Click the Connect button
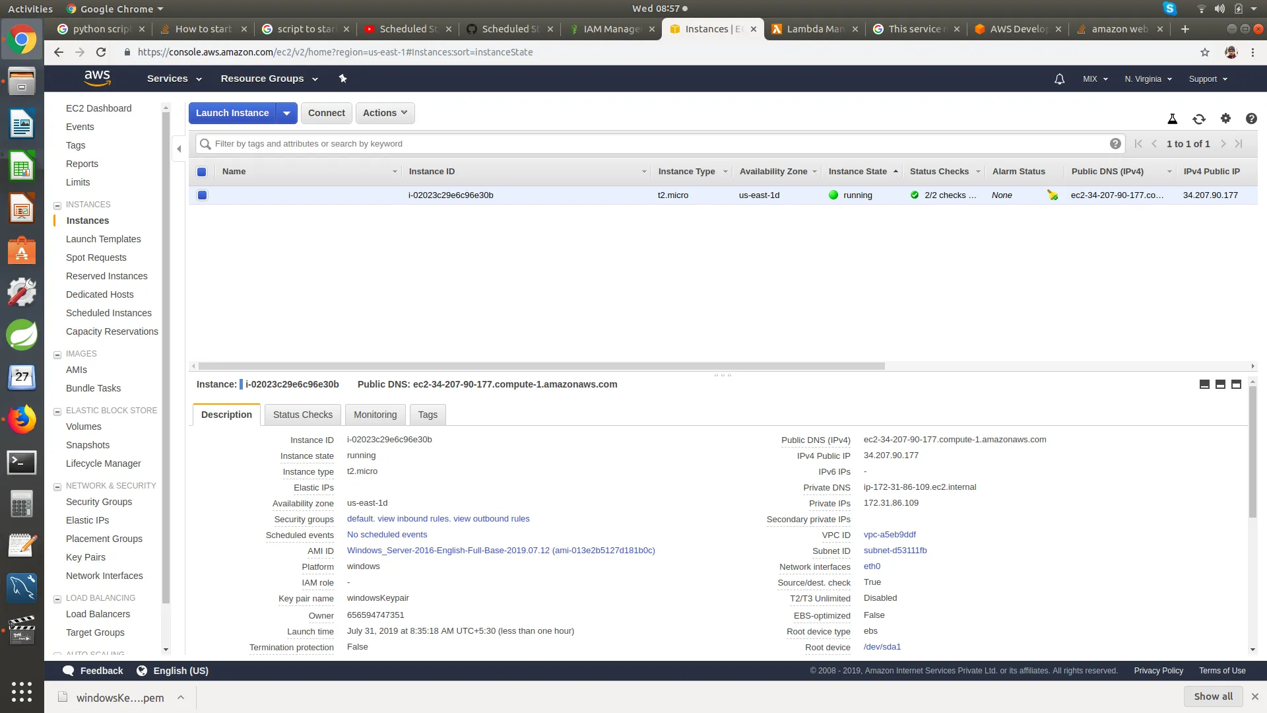 click(326, 113)
